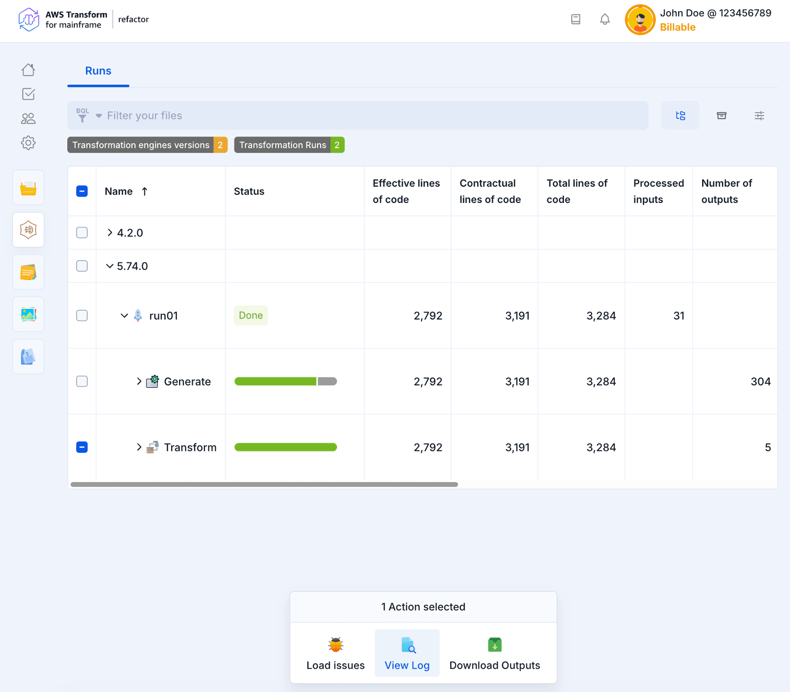Image resolution: width=790 pixels, height=692 pixels.
Task: Tick the Generate row checkbox
Action: 82,382
